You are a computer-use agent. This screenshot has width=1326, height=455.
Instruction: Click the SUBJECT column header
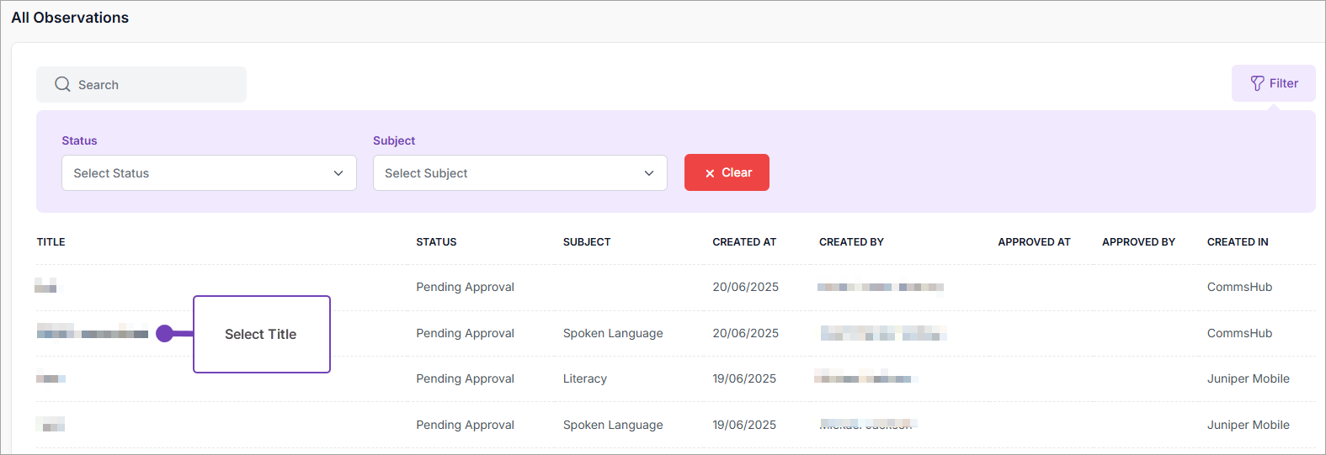click(x=587, y=242)
